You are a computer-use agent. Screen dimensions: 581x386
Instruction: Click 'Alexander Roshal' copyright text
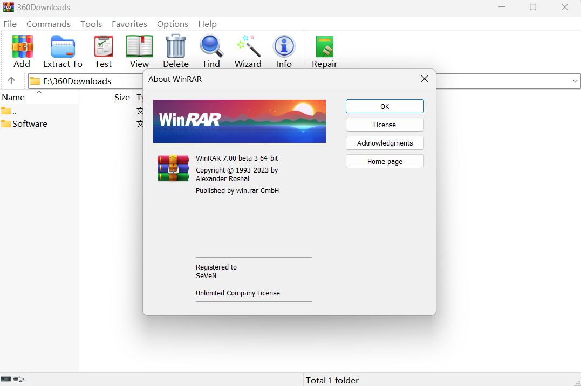click(222, 178)
